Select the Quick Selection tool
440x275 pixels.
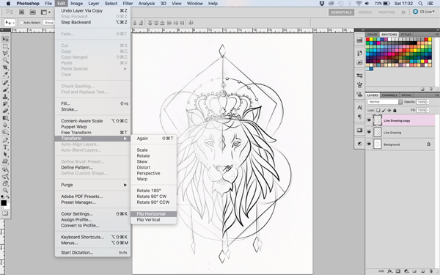5,60
